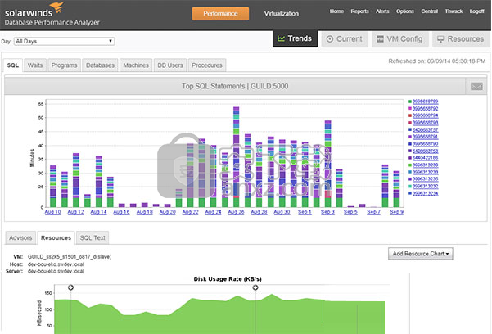Switch to the Trends view

tap(292, 39)
